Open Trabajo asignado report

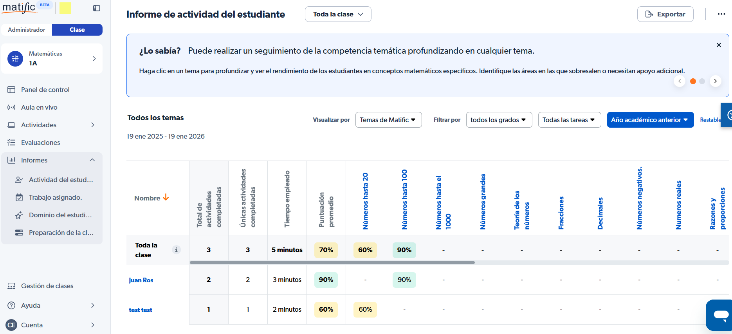(55, 197)
